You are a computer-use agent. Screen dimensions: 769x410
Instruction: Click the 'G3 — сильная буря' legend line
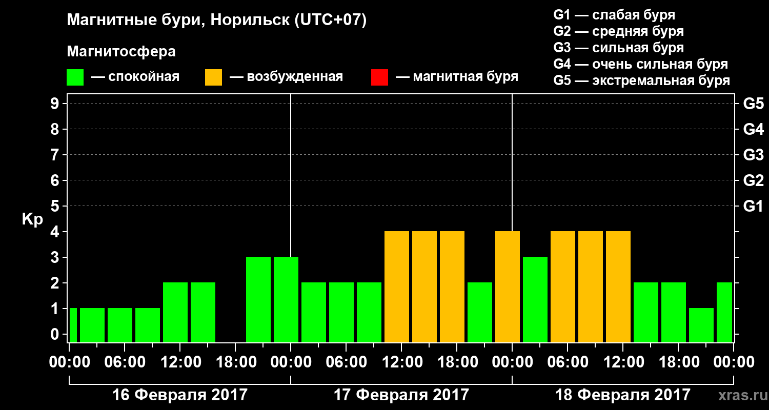click(618, 48)
